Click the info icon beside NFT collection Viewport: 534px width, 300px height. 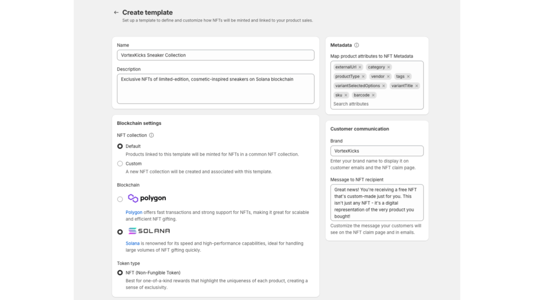click(152, 135)
